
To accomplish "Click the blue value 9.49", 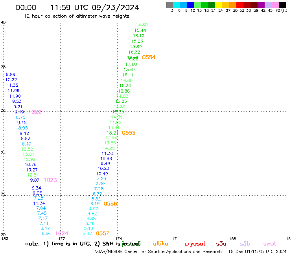I will (105, 164).
